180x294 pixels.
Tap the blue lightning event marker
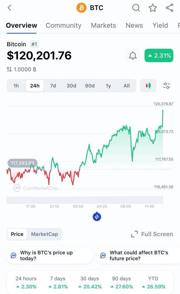[x=97, y=216]
